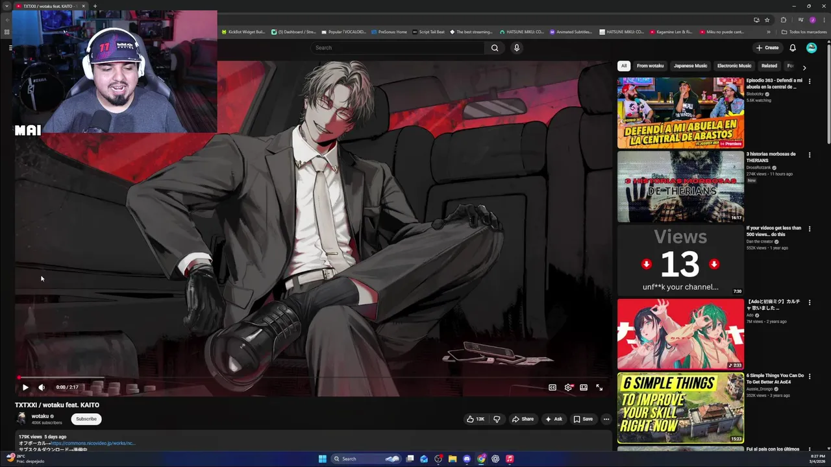Bookmark this page with star icon
The height and width of the screenshot is (467, 831).
pyautogui.click(x=767, y=19)
